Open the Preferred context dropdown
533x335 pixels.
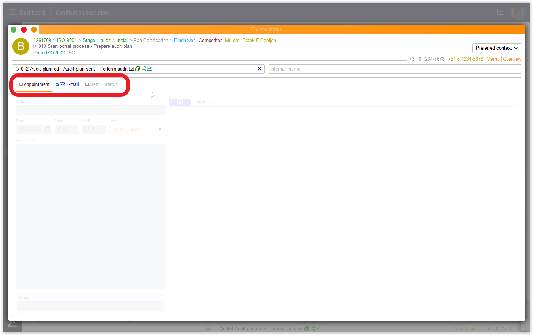click(496, 48)
